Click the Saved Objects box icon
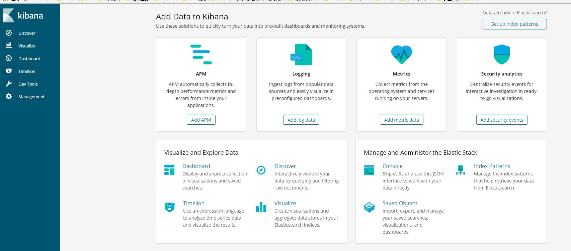 (369, 207)
